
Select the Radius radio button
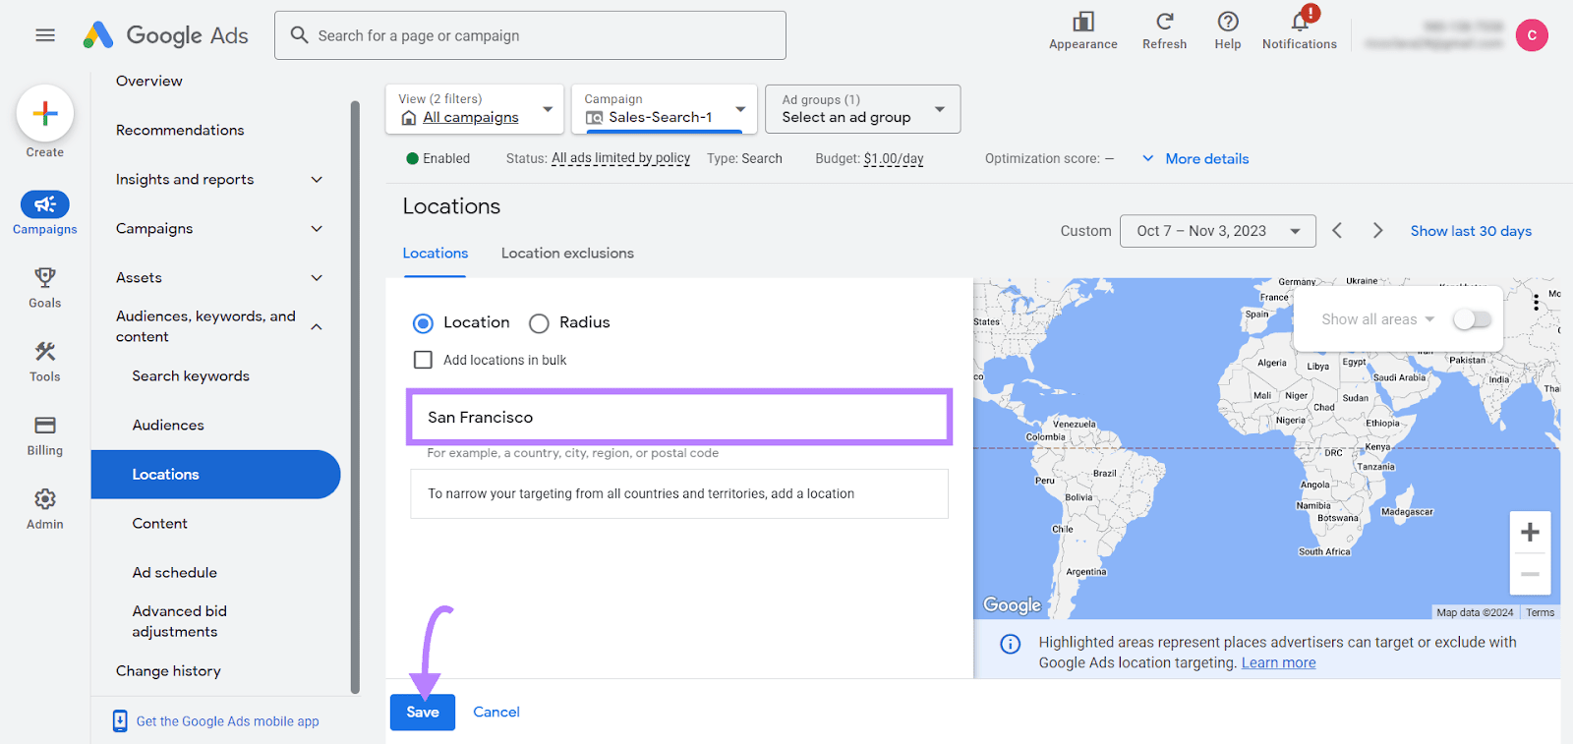coord(539,323)
